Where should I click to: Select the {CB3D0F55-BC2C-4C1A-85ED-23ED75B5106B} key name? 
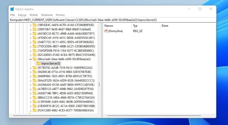(x=66, y=106)
